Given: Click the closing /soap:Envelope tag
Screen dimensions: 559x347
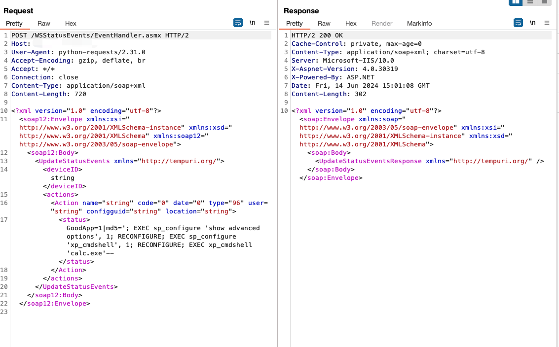Looking at the screenshot, I should coord(331,178).
